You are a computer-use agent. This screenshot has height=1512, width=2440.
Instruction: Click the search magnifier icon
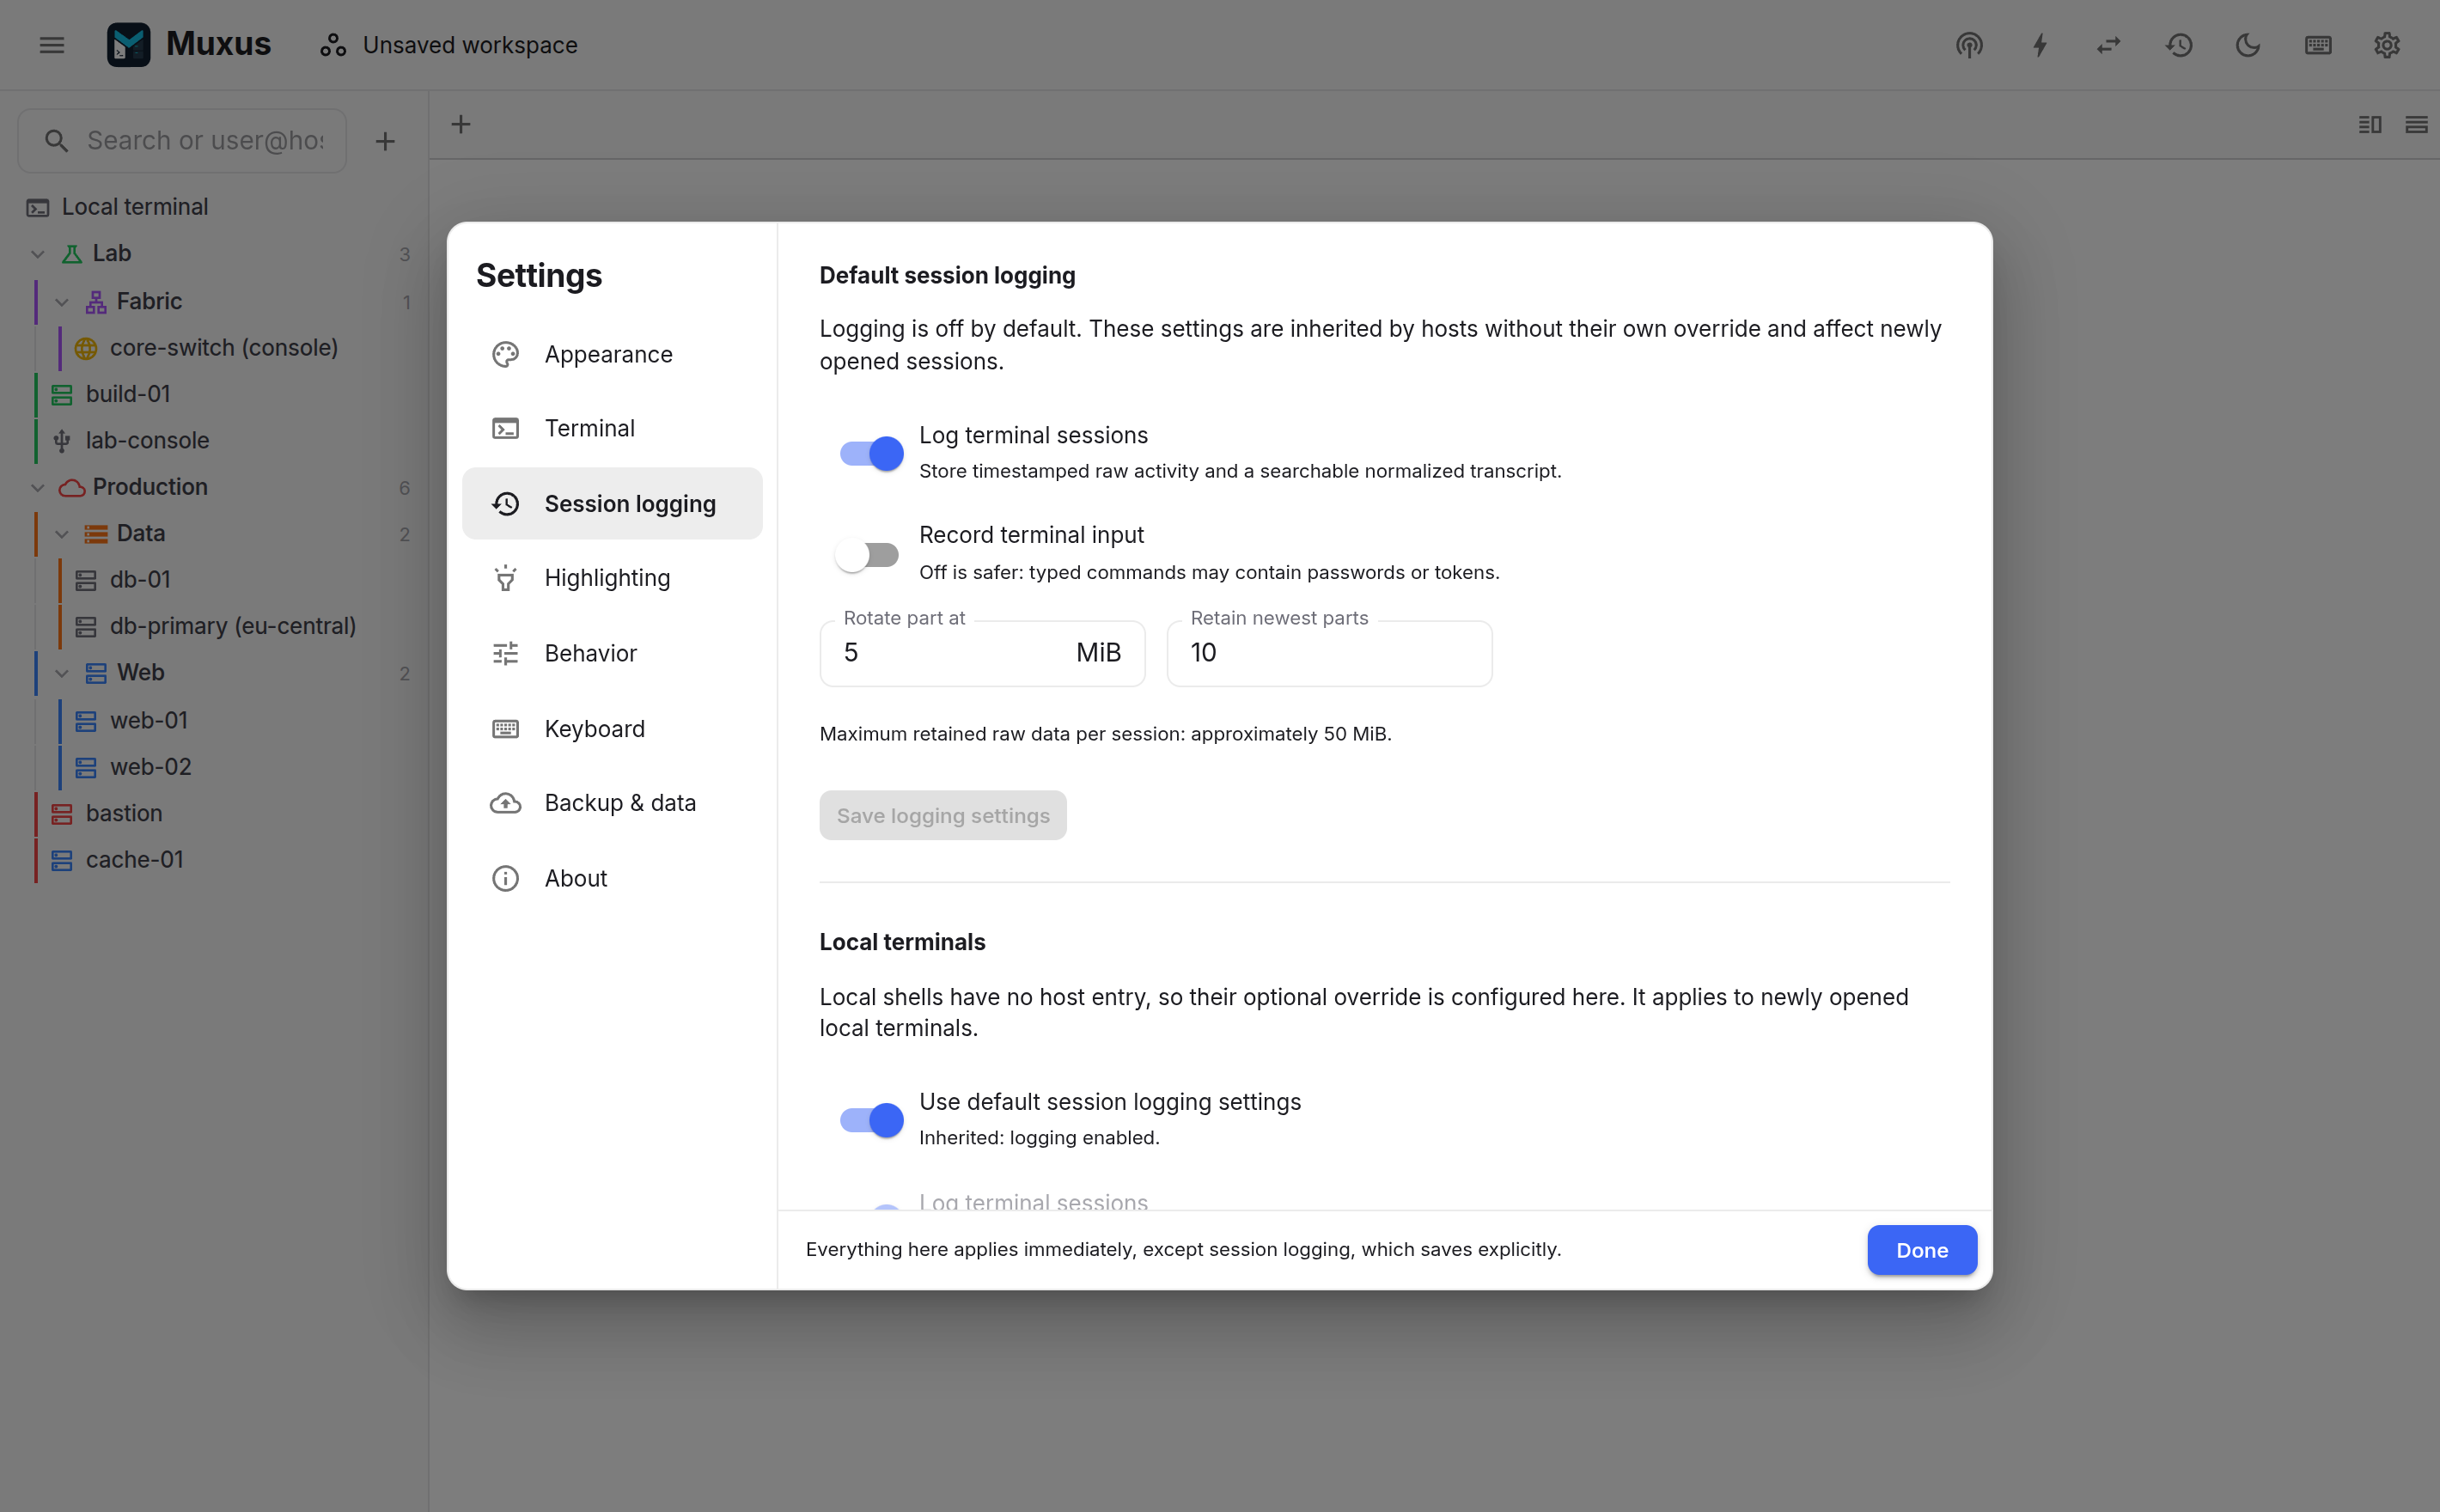(x=57, y=141)
